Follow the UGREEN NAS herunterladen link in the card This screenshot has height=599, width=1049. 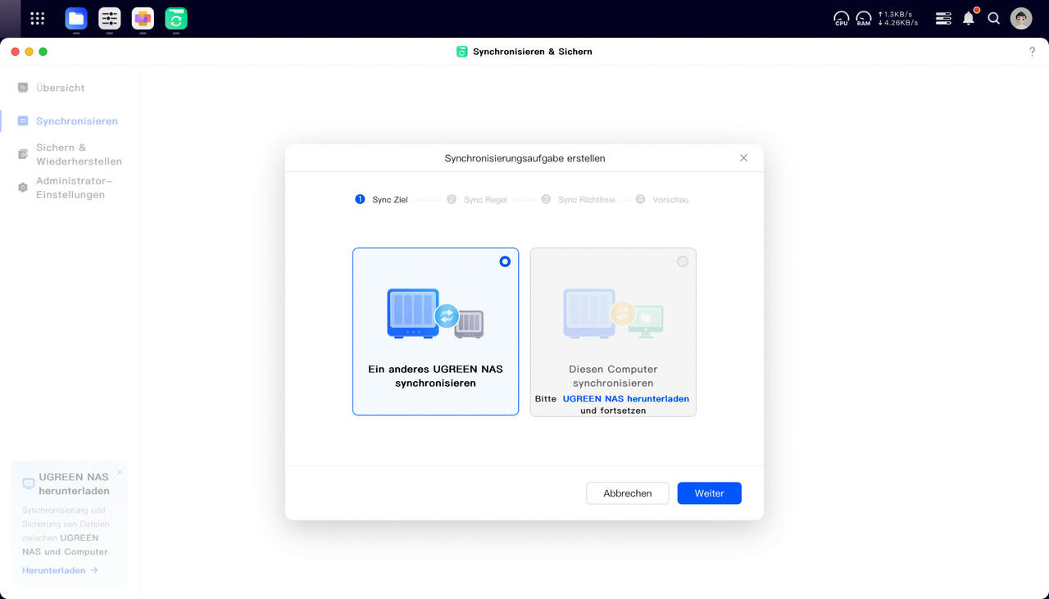(x=625, y=399)
